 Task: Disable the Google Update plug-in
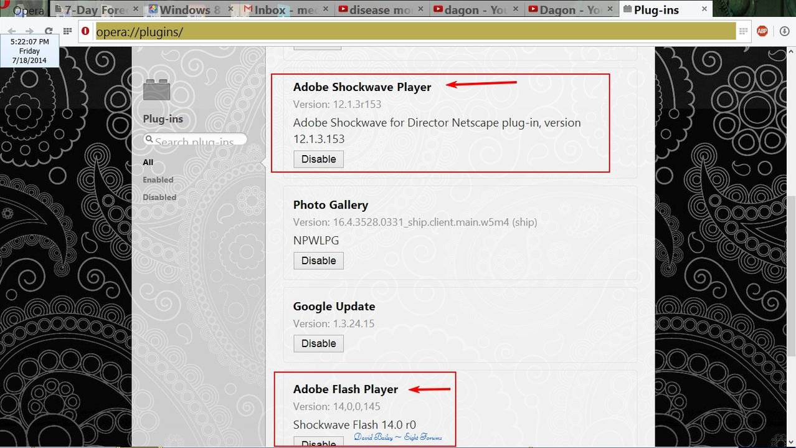318,343
